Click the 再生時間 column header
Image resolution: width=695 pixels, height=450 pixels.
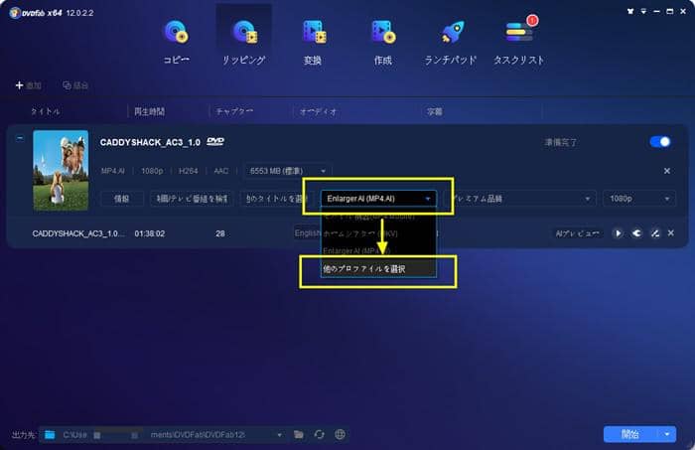point(149,111)
